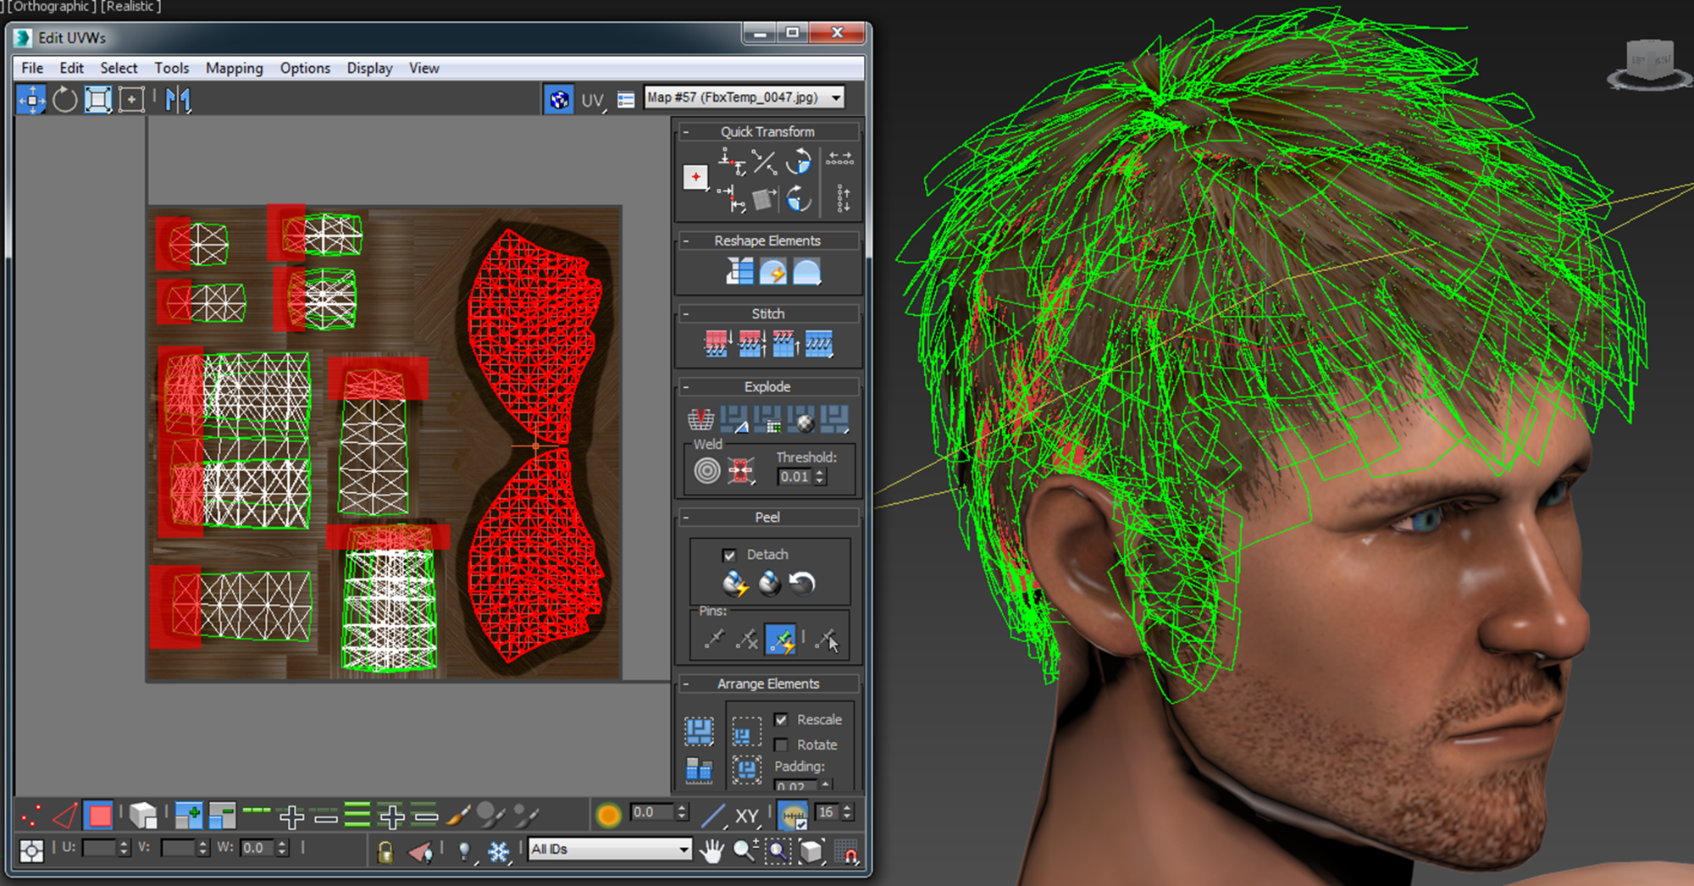The width and height of the screenshot is (1694, 886).
Task: Click Weld Selected icon in Weld group
Action: coord(741,470)
